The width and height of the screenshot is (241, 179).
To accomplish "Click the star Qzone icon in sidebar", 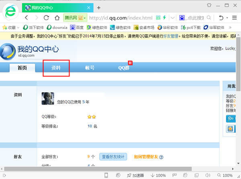I will point(231,129).
